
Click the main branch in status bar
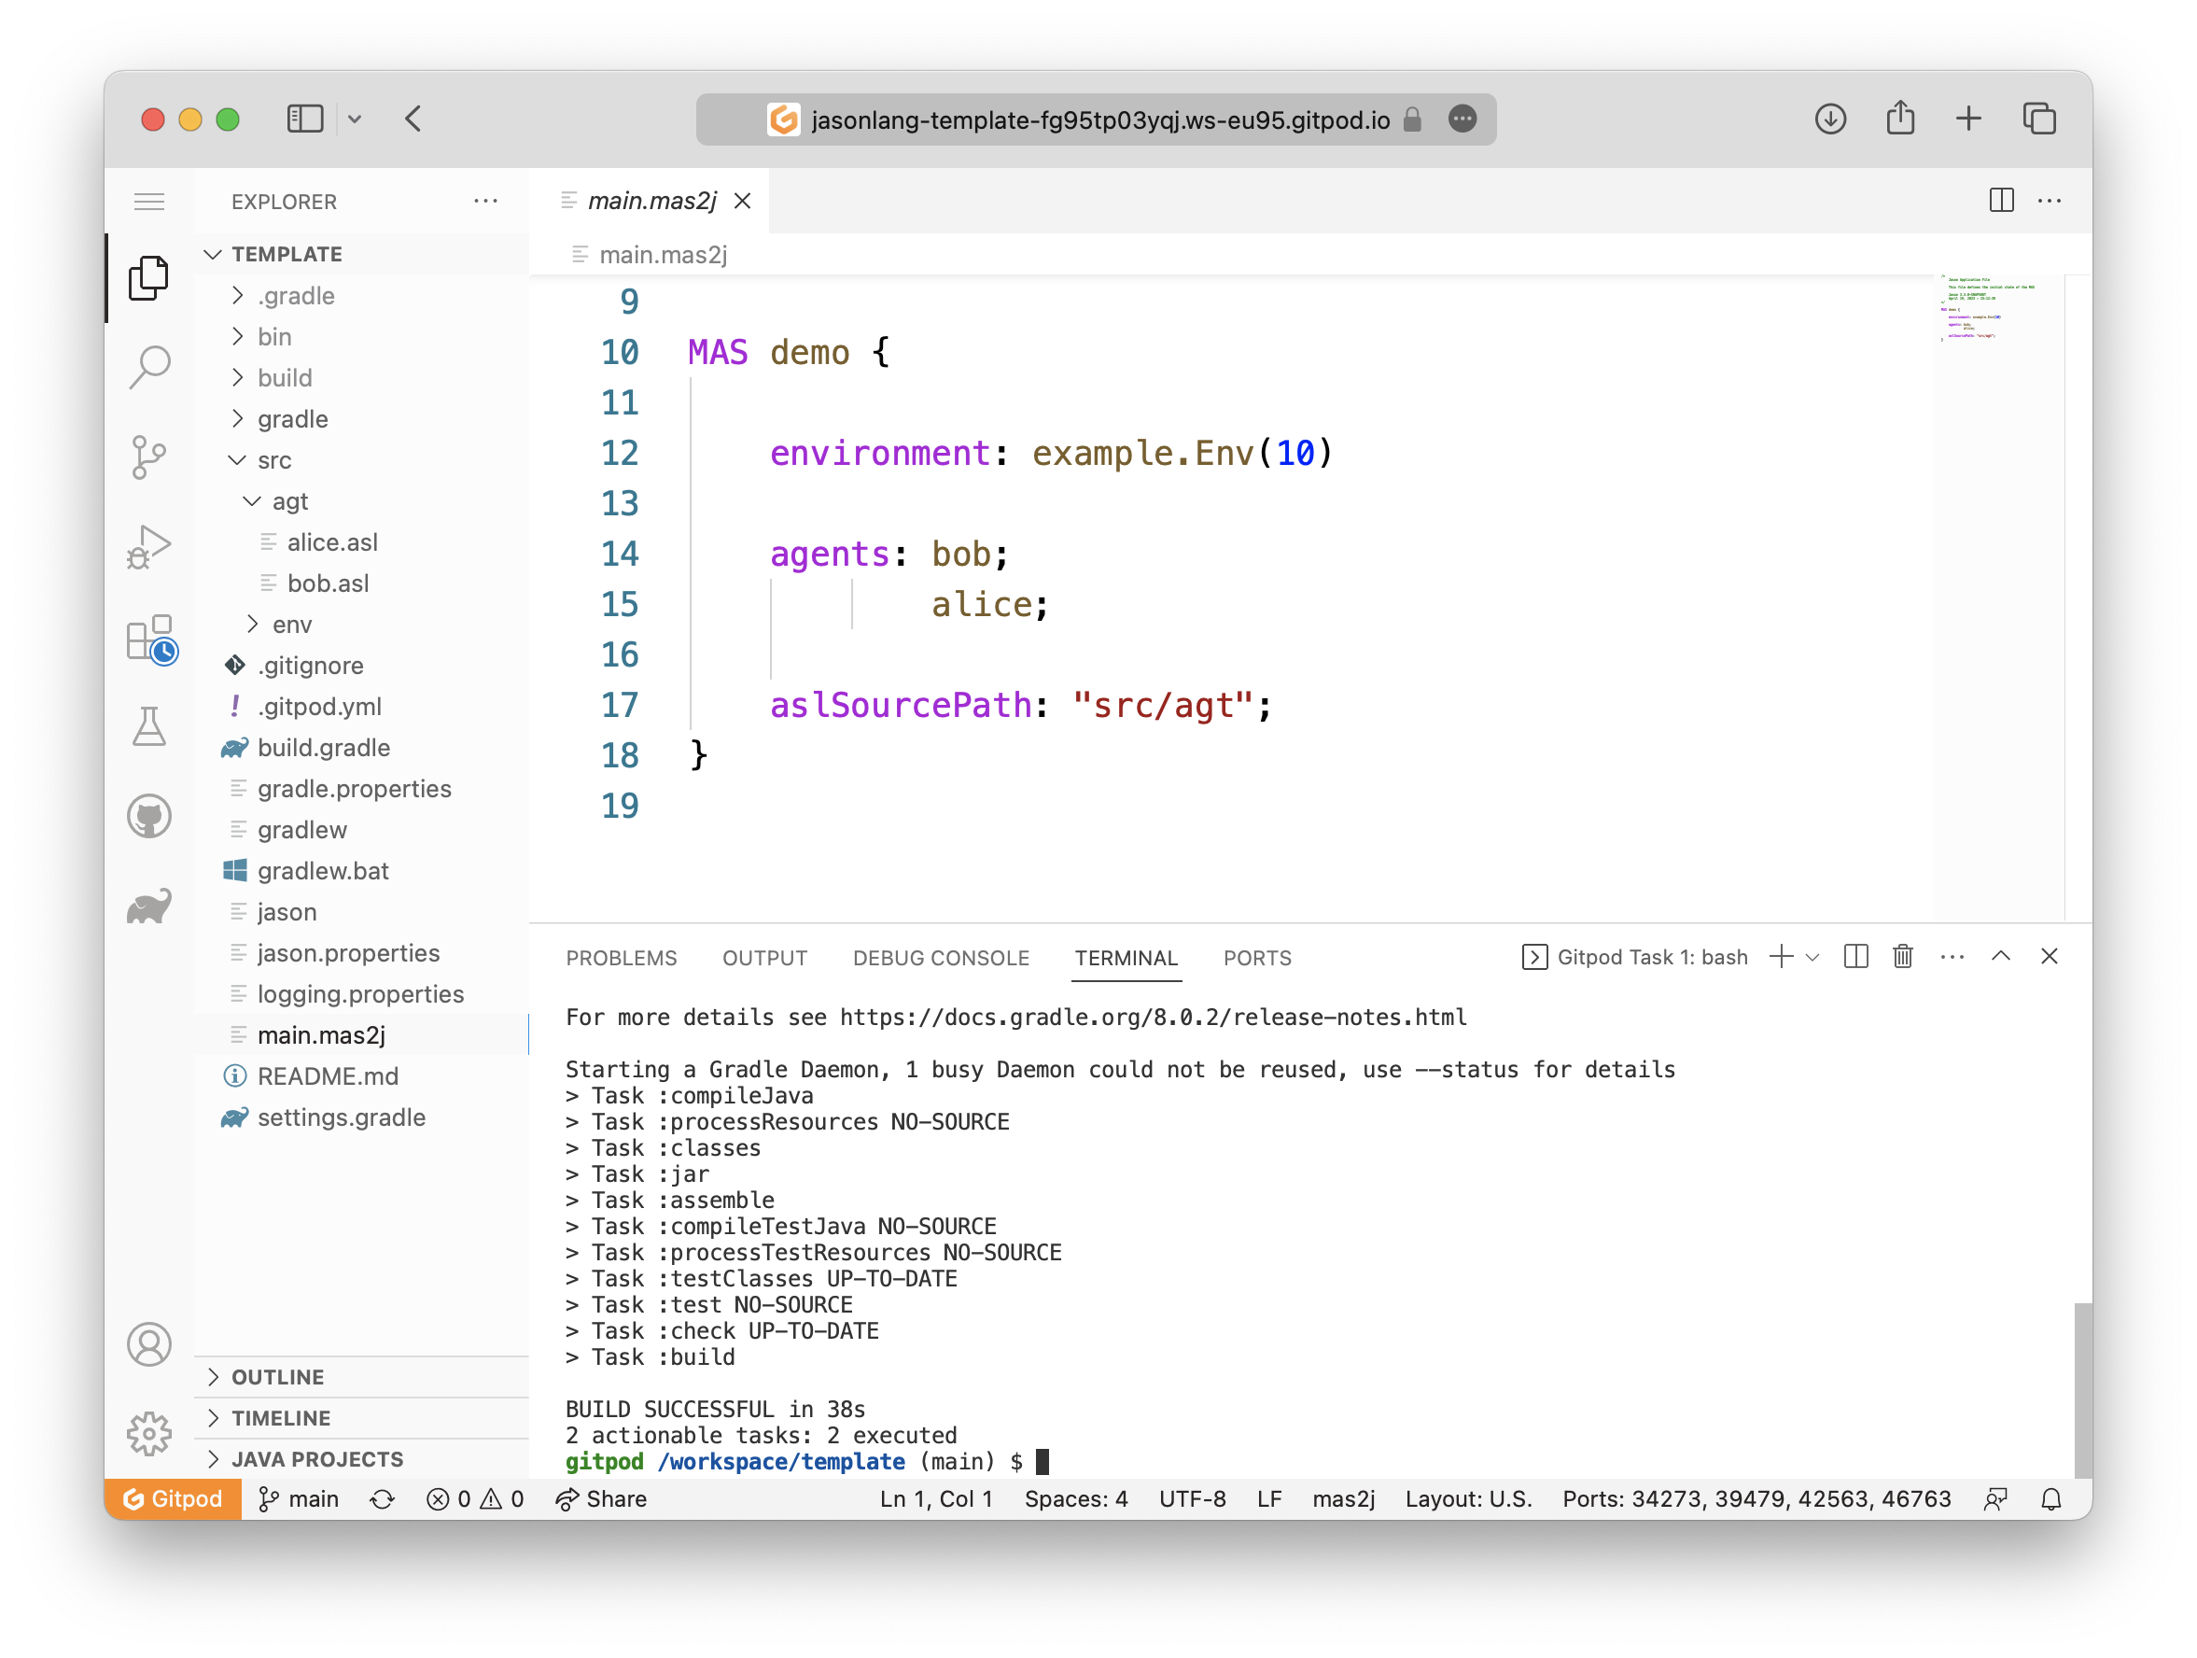298,1499
